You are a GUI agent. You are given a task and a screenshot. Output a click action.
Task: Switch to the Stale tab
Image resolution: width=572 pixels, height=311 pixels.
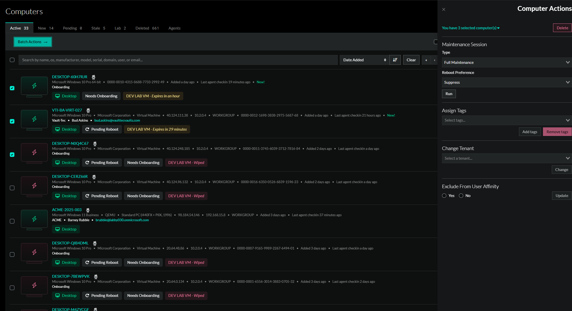coord(98,28)
